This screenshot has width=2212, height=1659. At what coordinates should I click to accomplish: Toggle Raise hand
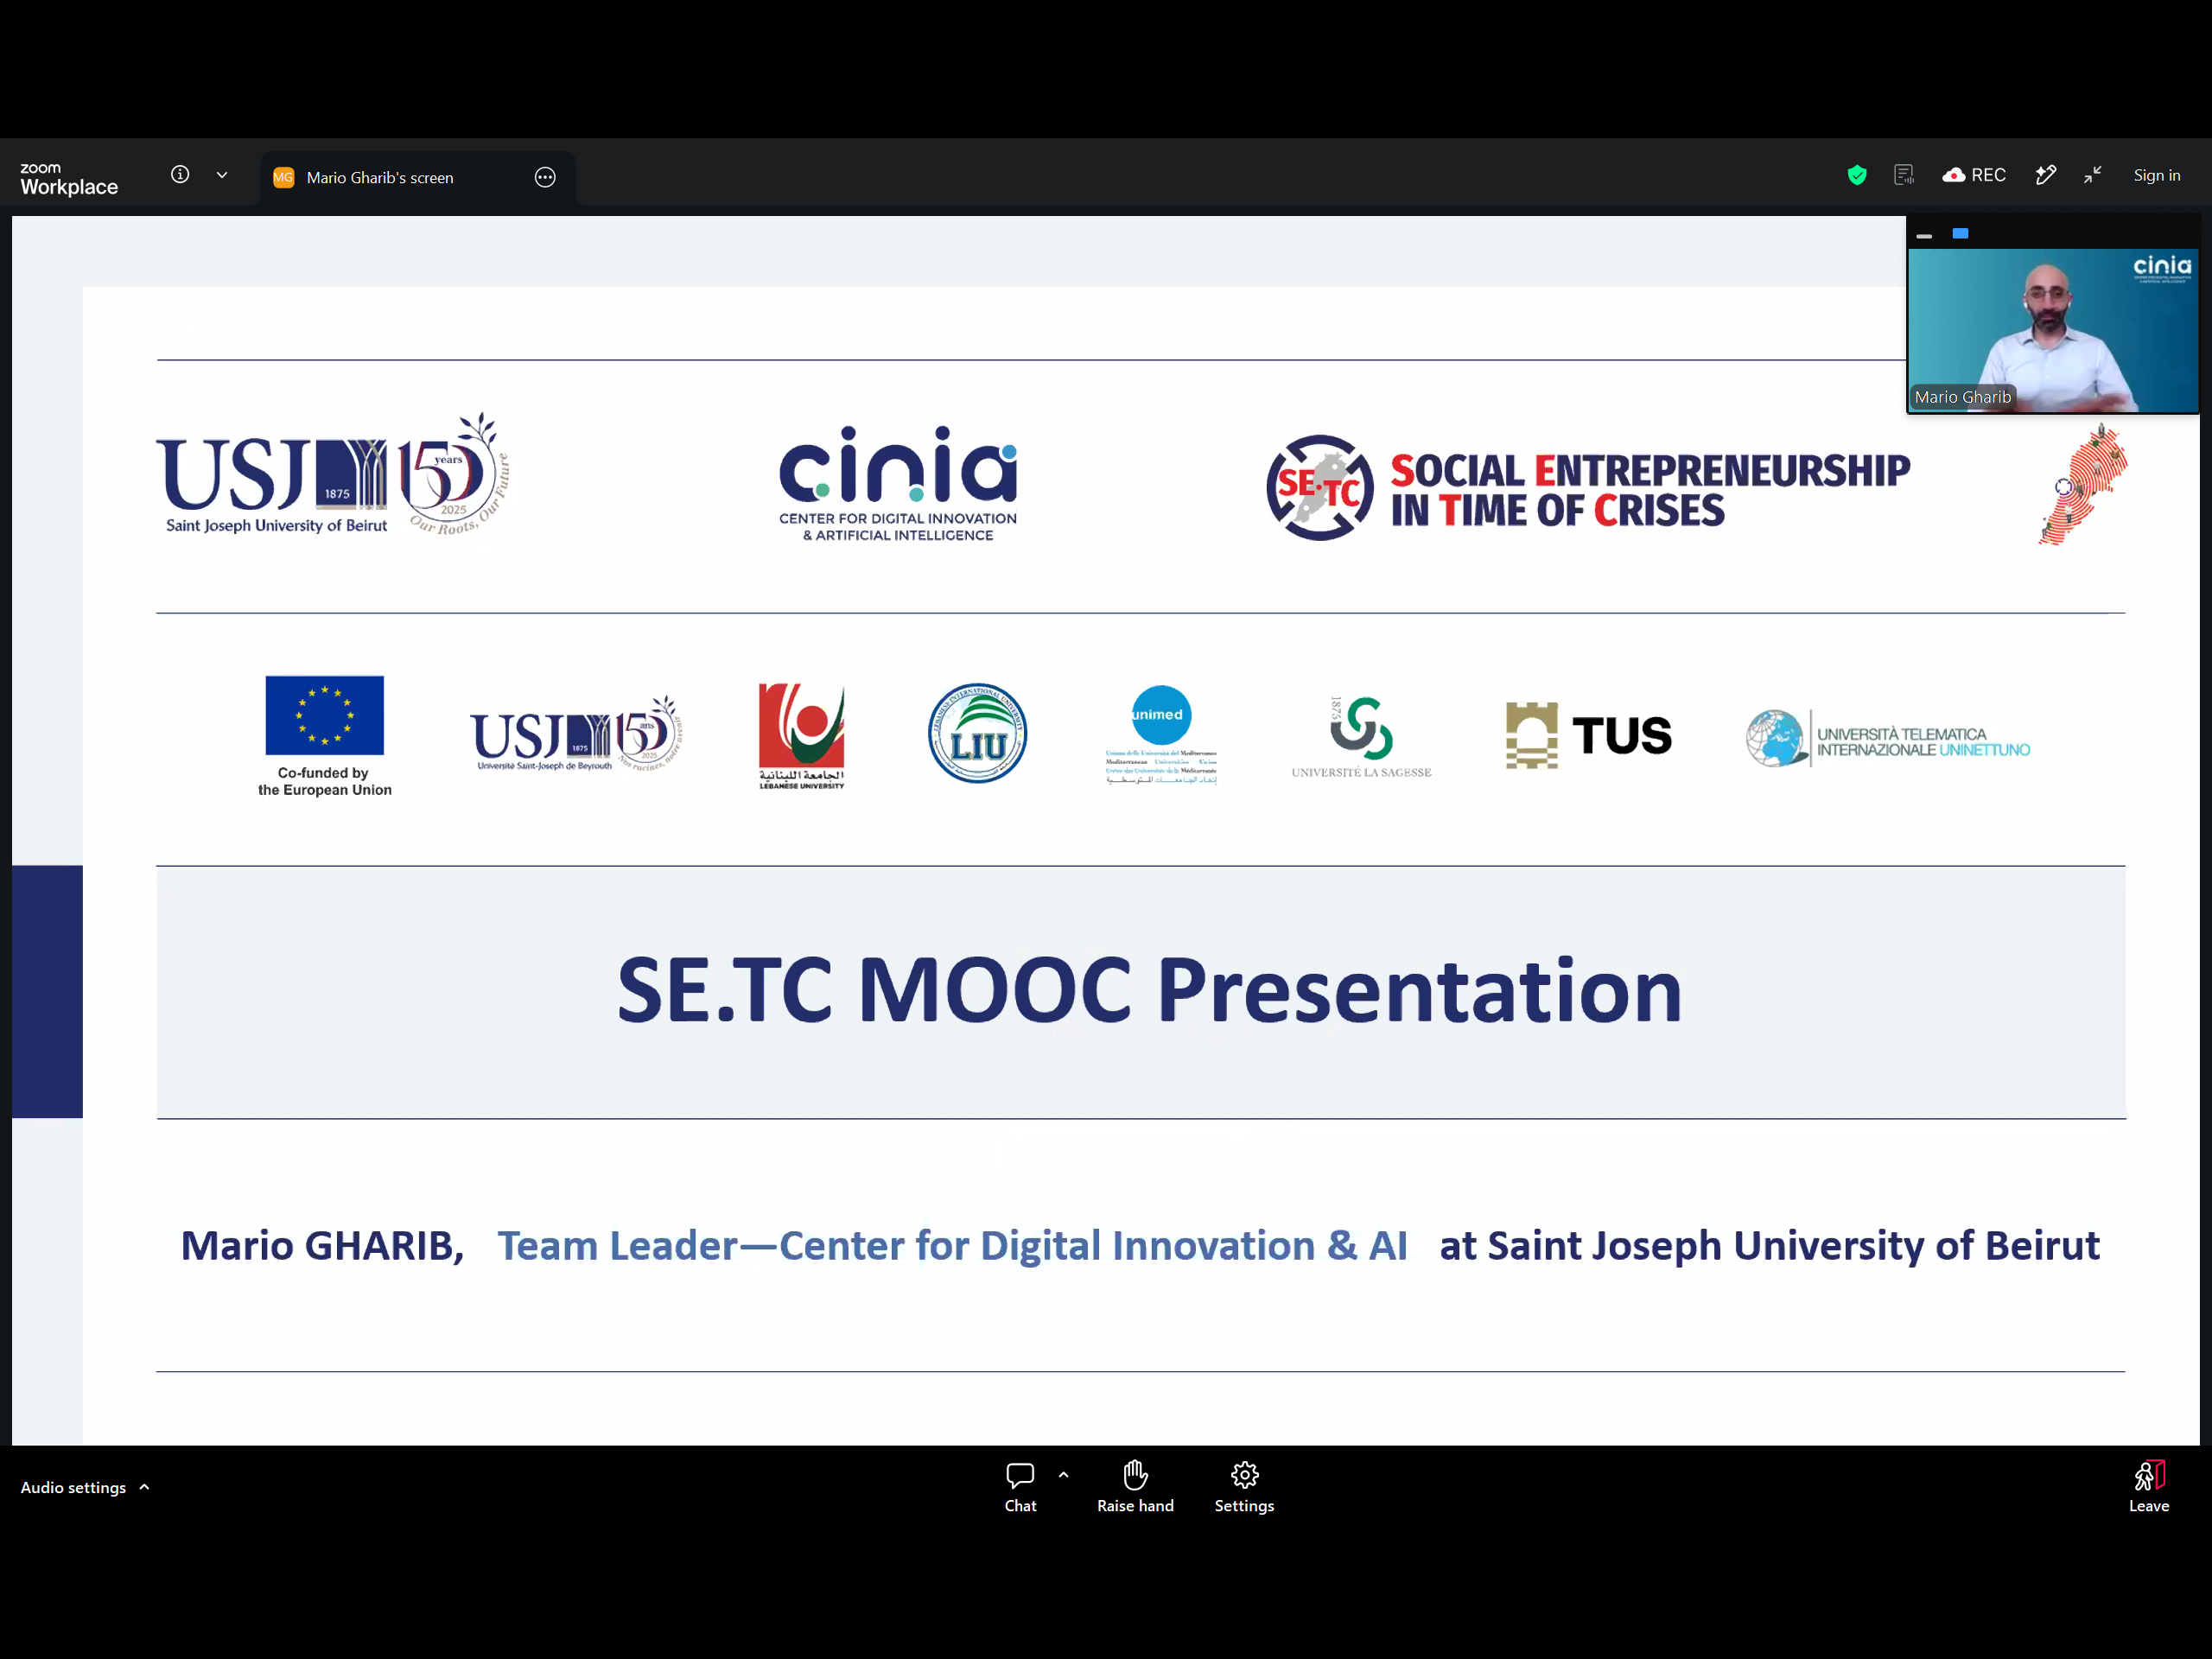pyautogui.click(x=1135, y=1487)
